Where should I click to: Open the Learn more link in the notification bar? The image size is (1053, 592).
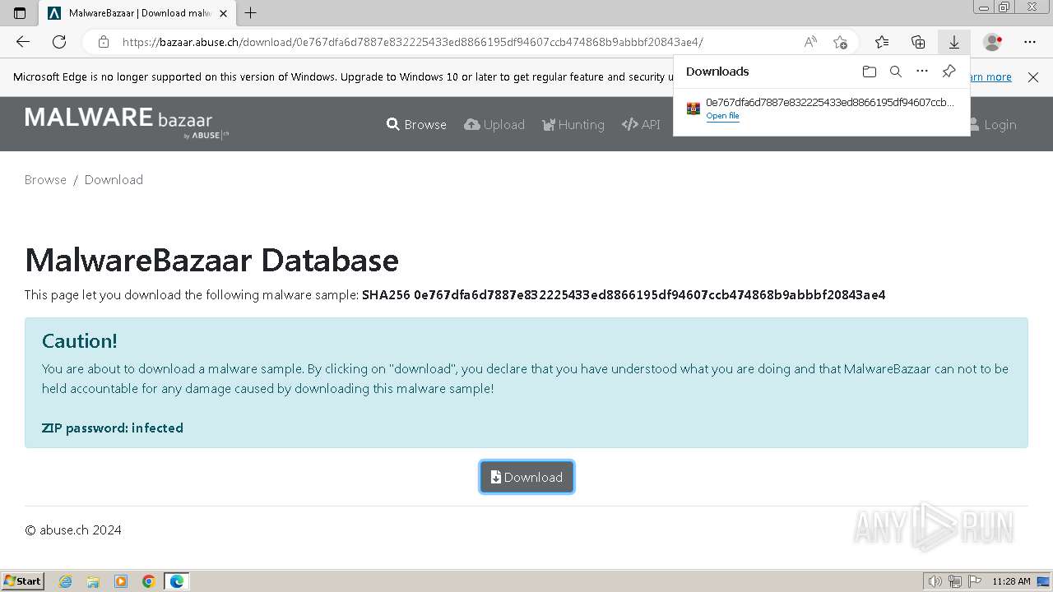990,76
